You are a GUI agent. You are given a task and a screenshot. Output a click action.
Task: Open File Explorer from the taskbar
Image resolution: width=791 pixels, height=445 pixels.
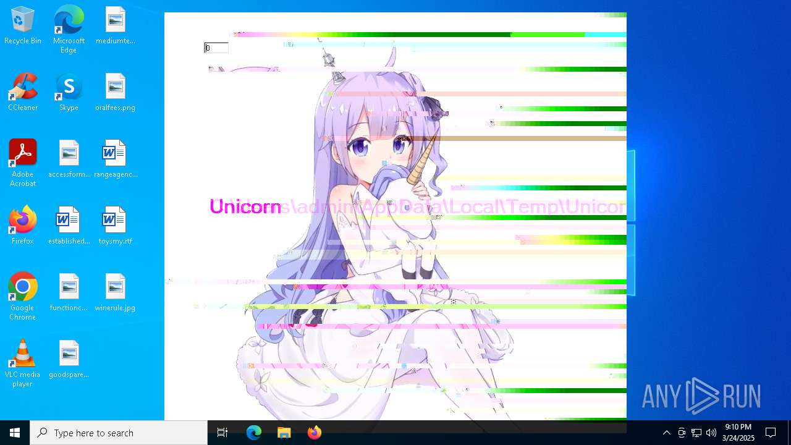tap(284, 433)
